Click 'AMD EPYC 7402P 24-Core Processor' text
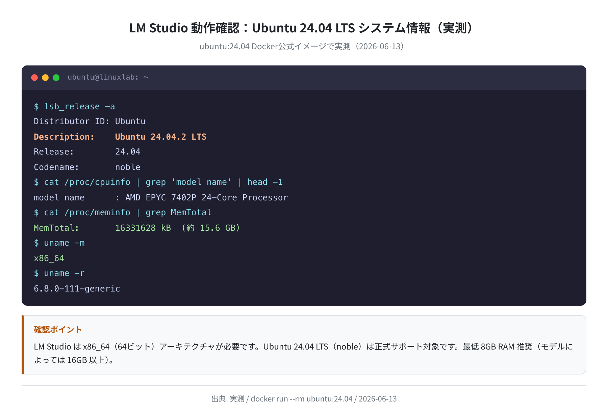 point(206,197)
